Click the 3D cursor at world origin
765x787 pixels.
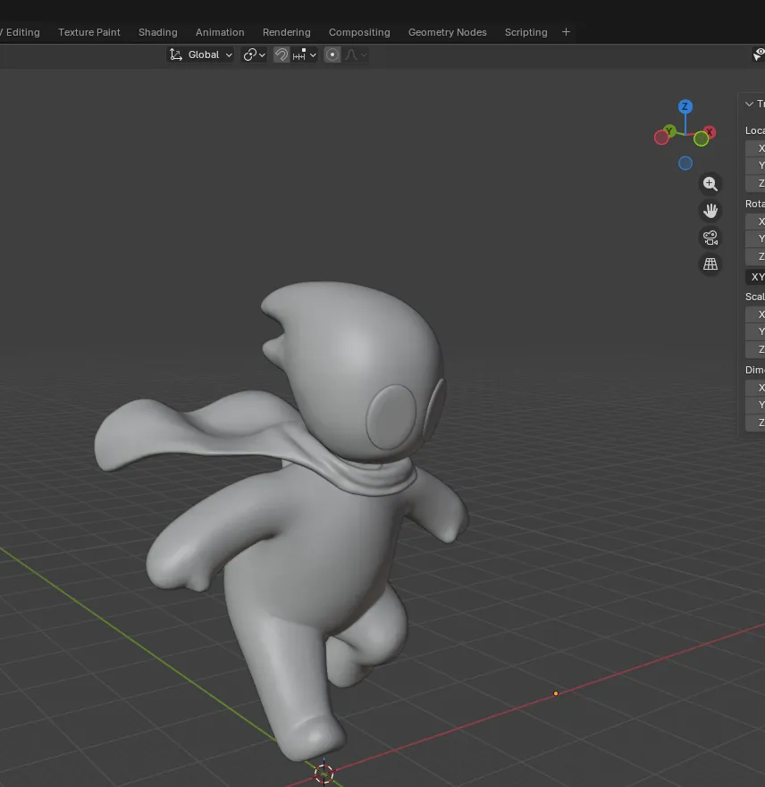click(324, 773)
